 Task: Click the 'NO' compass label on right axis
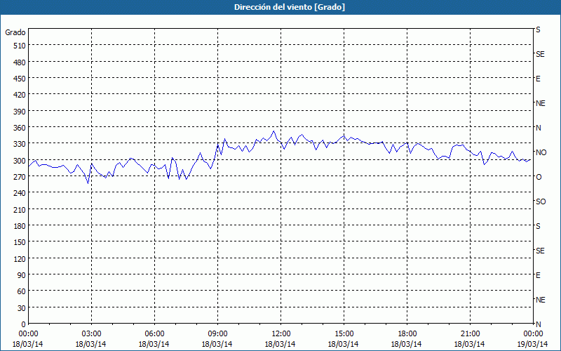541,152
